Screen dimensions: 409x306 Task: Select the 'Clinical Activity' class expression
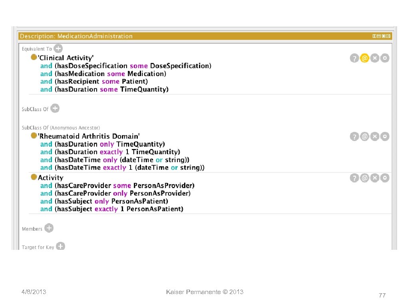point(66,58)
